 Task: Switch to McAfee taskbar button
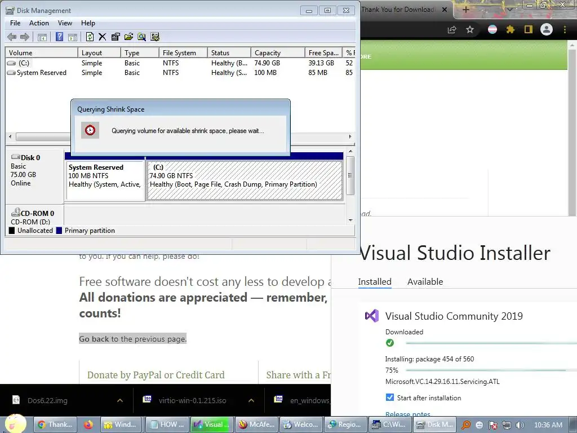tap(257, 425)
